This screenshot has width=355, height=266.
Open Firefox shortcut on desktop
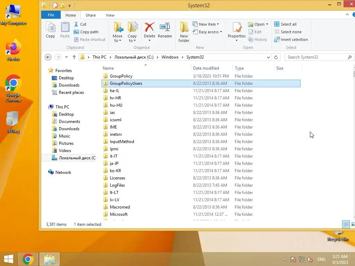(14, 50)
